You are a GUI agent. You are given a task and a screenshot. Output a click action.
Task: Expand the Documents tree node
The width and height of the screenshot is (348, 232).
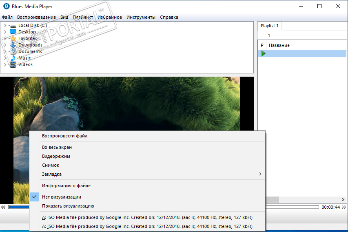coord(5,51)
